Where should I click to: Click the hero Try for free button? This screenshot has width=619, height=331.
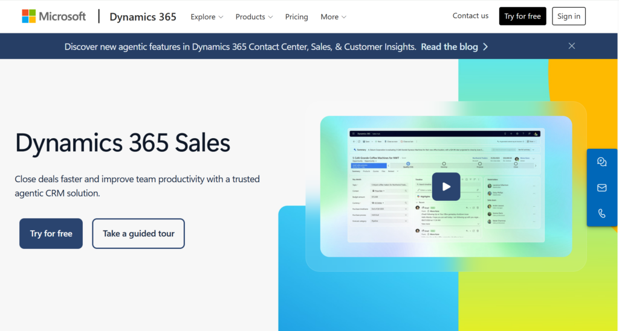click(x=51, y=233)
